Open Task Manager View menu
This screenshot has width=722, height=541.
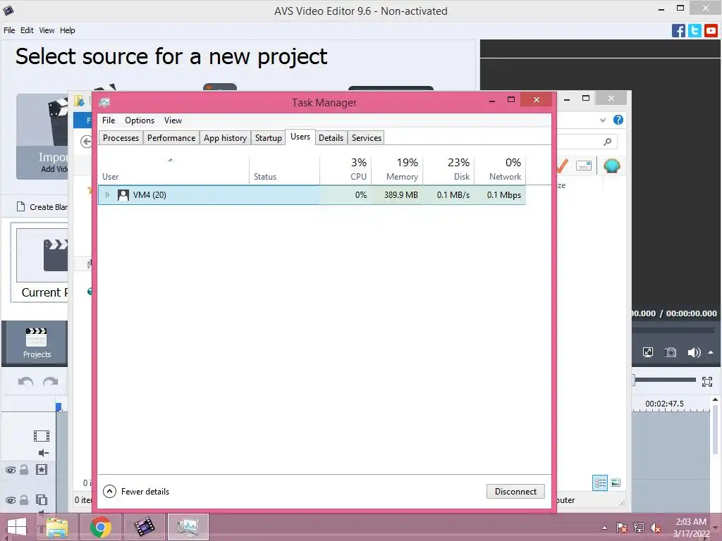click(x=173, y=120)
